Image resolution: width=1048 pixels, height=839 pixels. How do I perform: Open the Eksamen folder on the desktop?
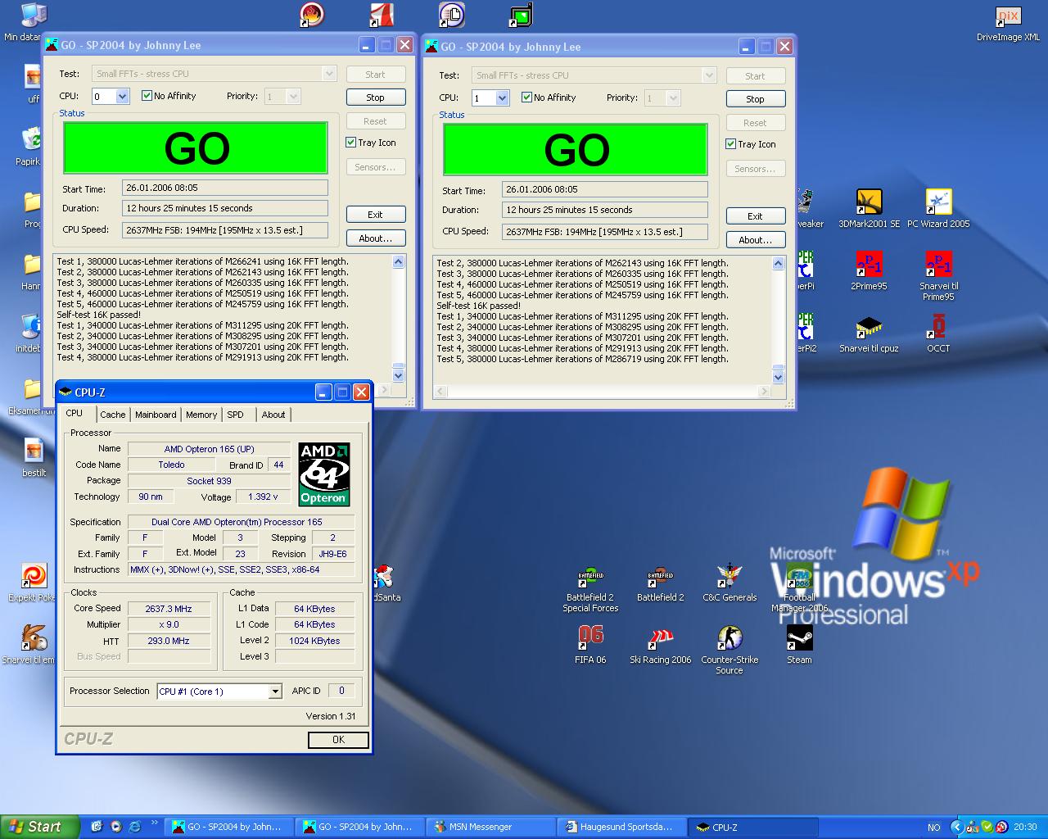31,396
